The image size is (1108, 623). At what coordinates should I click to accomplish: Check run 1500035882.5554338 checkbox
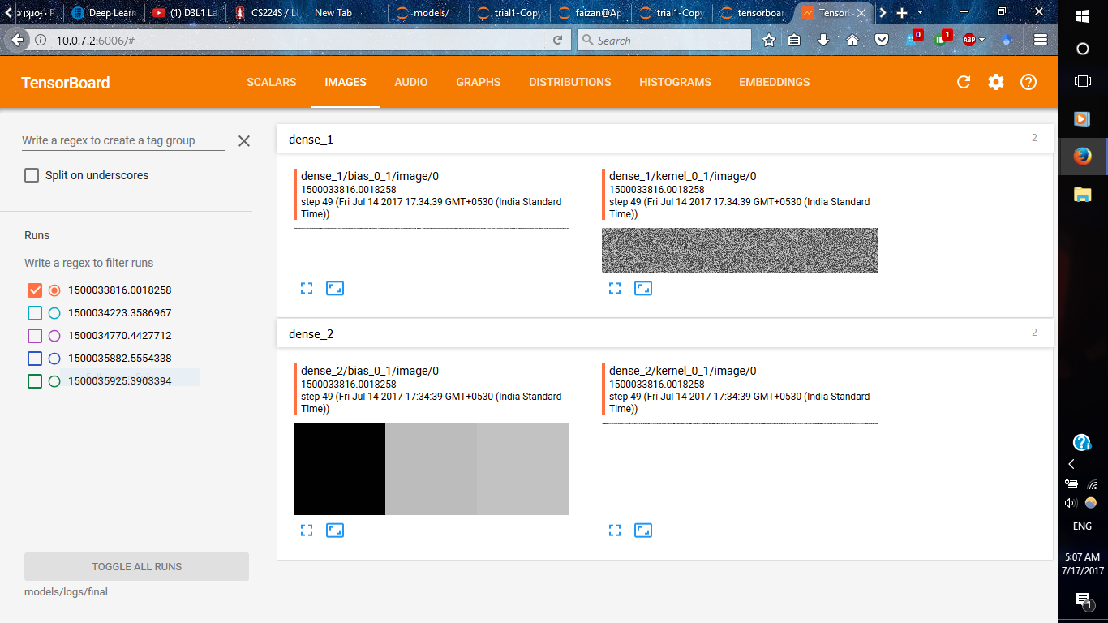[x=35, y=359]
